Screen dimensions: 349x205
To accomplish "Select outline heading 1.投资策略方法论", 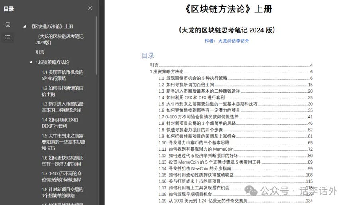I will click(53, 62).
